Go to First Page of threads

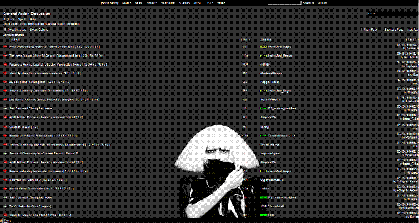click(x=371, y=29)
